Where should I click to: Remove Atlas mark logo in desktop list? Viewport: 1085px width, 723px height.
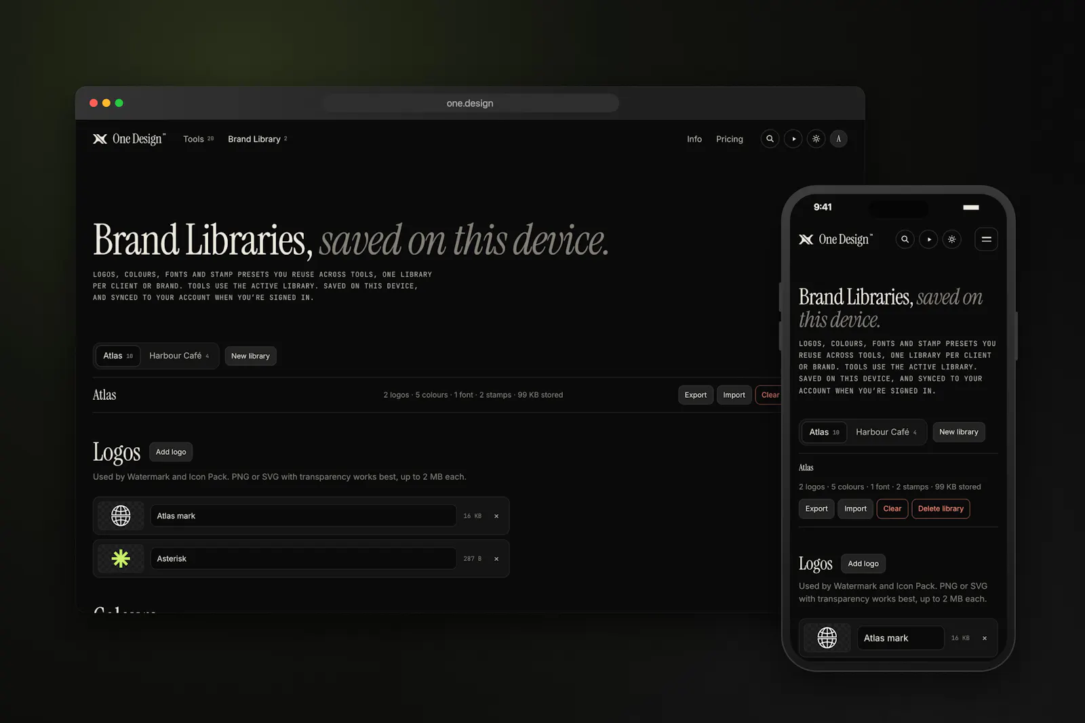(x=496, y=516)
